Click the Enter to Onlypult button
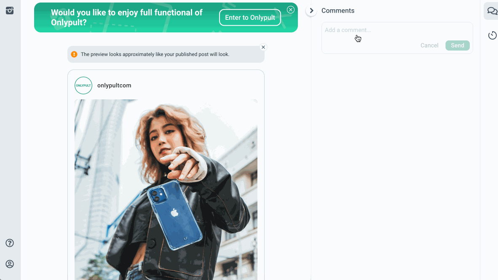 (x=250, y=18)
